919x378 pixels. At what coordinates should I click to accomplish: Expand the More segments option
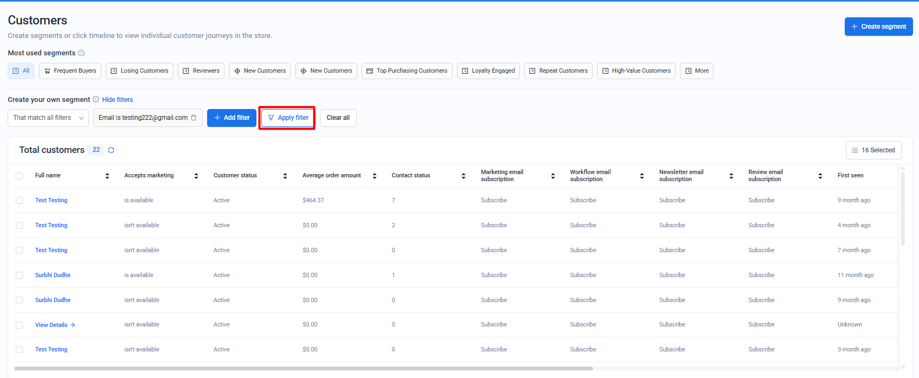coord(696,71)
